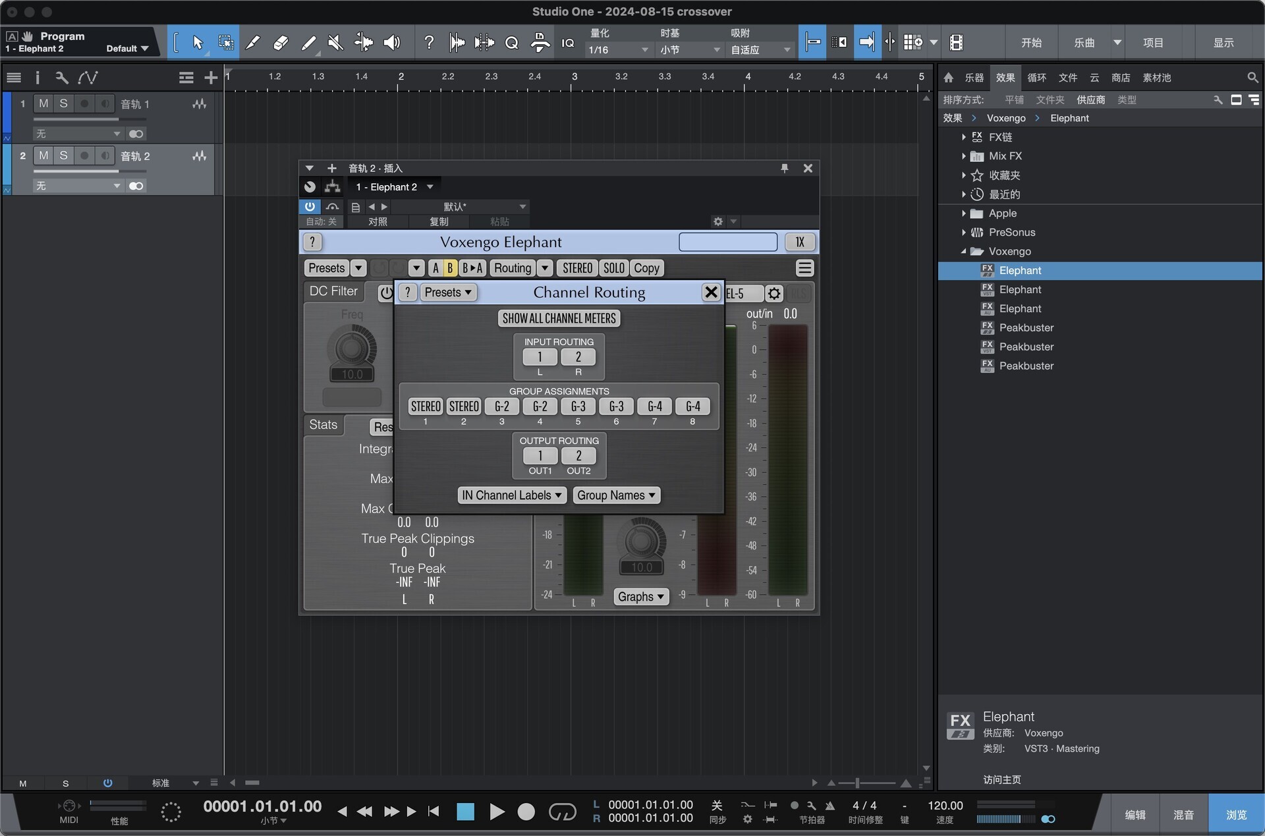
Task: Select the Listen speaker tool
Action: coord(391,43)
